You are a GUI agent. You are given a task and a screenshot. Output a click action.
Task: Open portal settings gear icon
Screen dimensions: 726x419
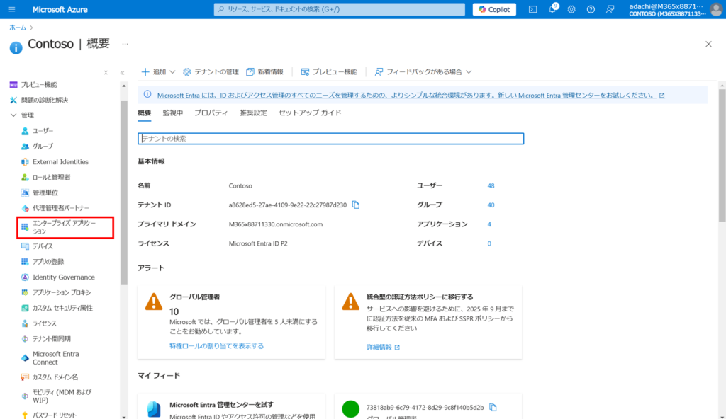571,9
